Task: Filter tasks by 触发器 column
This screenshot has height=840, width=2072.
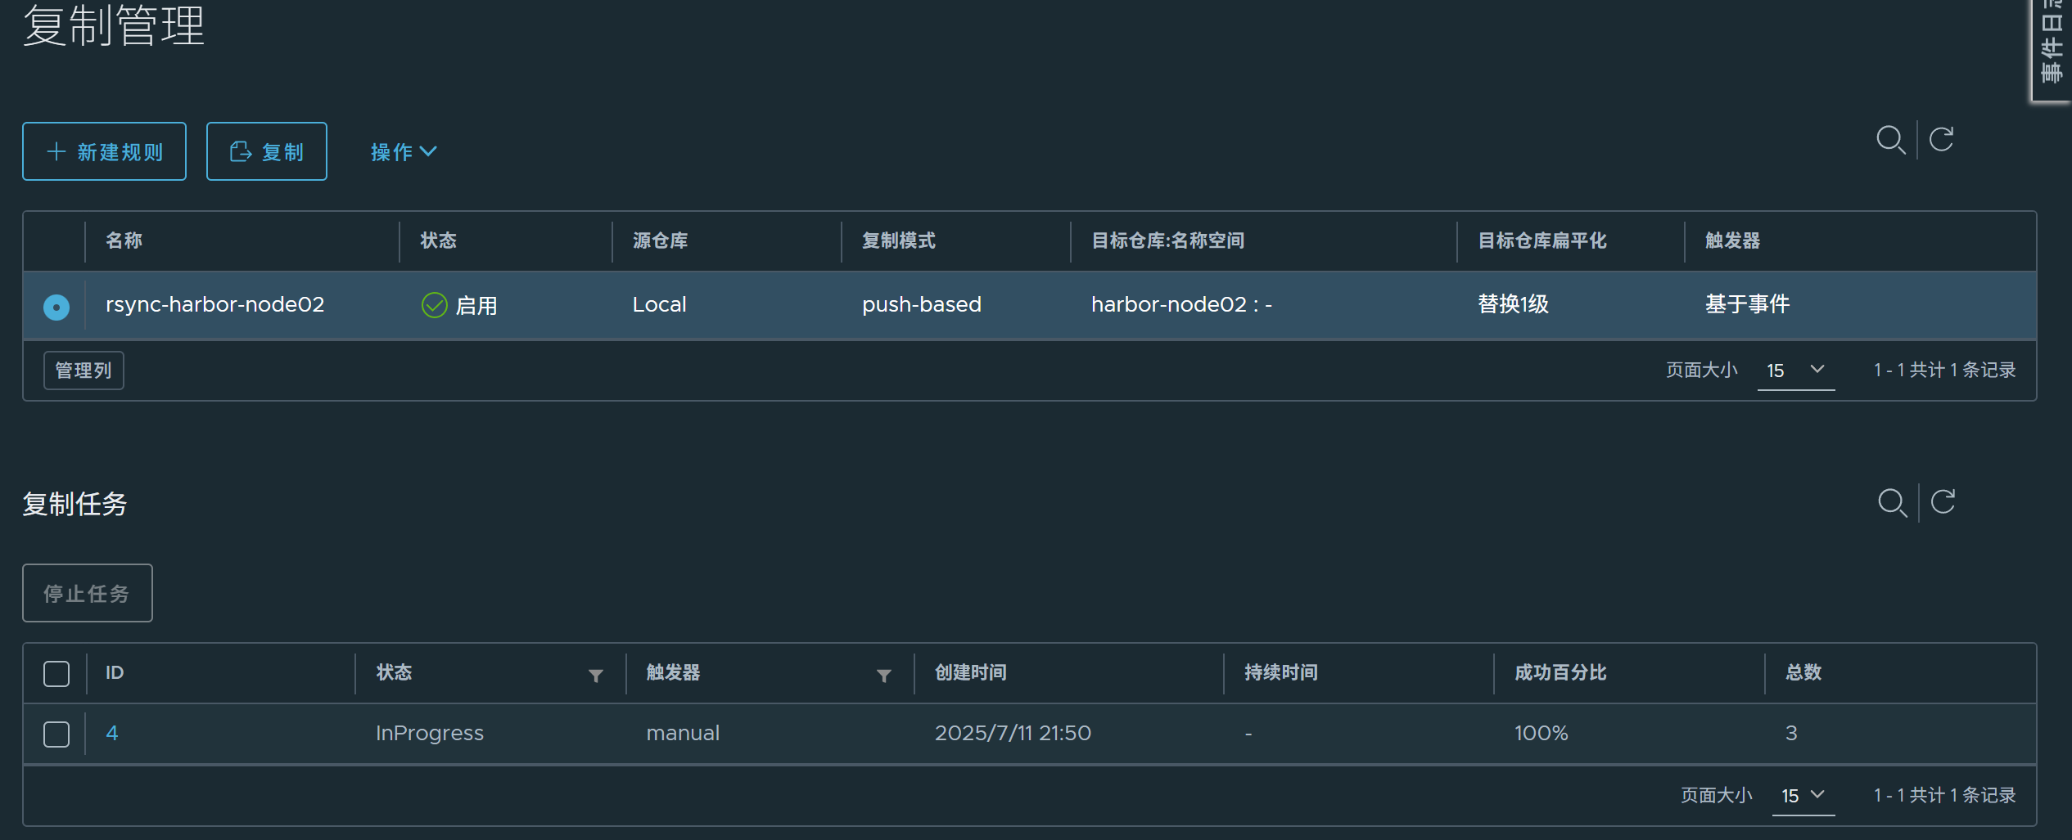Action: click(x=883, y=676)
